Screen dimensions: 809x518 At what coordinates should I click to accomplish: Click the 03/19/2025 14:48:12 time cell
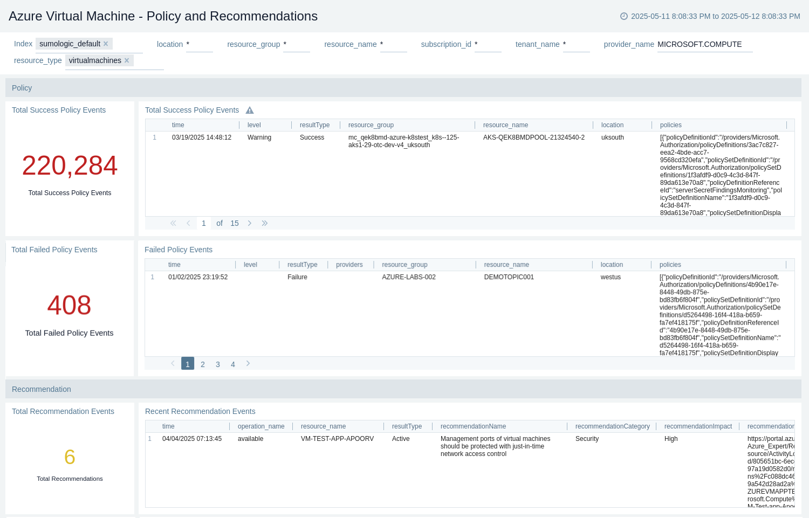tap(202, 137)
